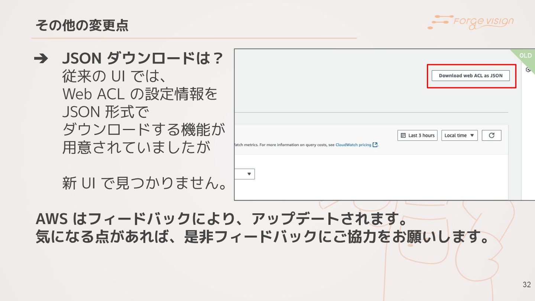Open the Last 3 hours time range selector
This screenshot has width=535, height=301.
[418, 135]
